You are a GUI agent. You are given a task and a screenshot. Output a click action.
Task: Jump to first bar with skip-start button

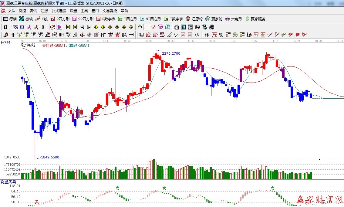coord(68,27)
